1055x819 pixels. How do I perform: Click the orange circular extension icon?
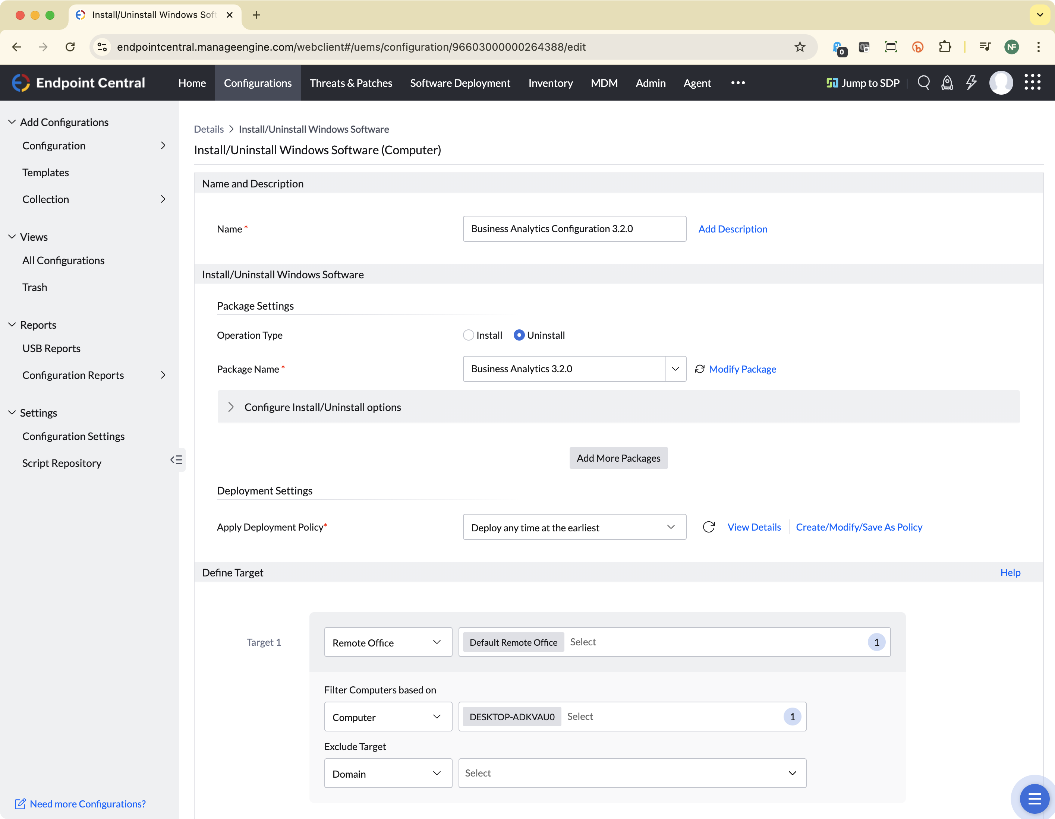(917, 47)
